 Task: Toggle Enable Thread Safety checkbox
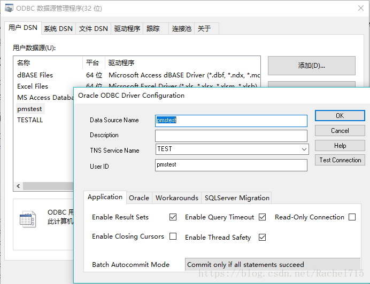point(262,237)
